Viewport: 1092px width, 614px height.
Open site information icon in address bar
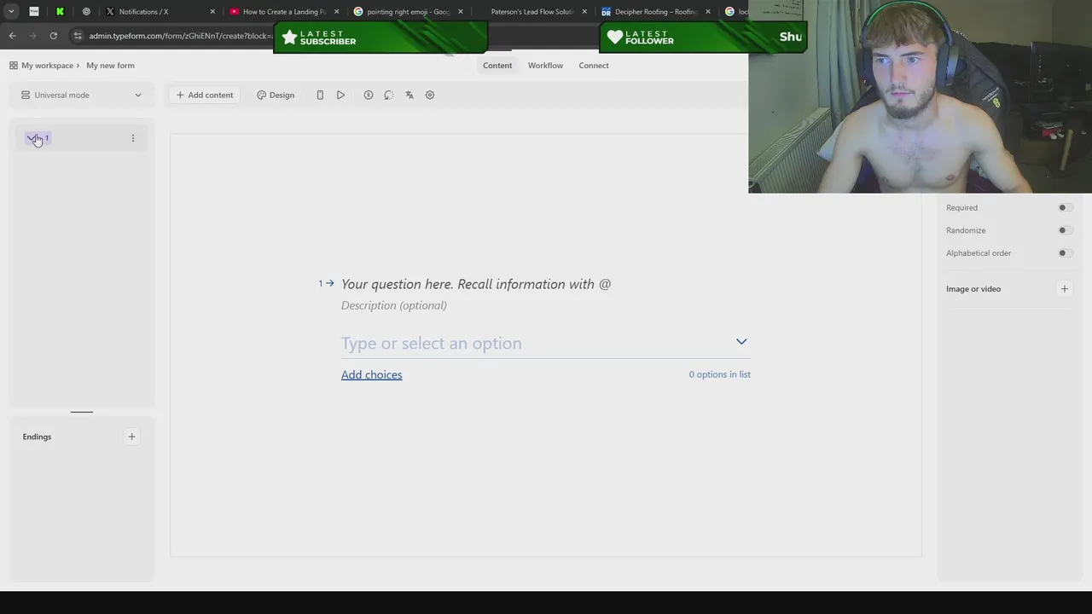tap(78, 36)
